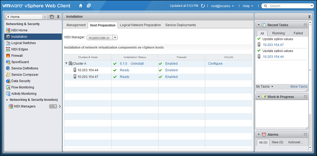Click the Home back button in navigator

(24, 17)
